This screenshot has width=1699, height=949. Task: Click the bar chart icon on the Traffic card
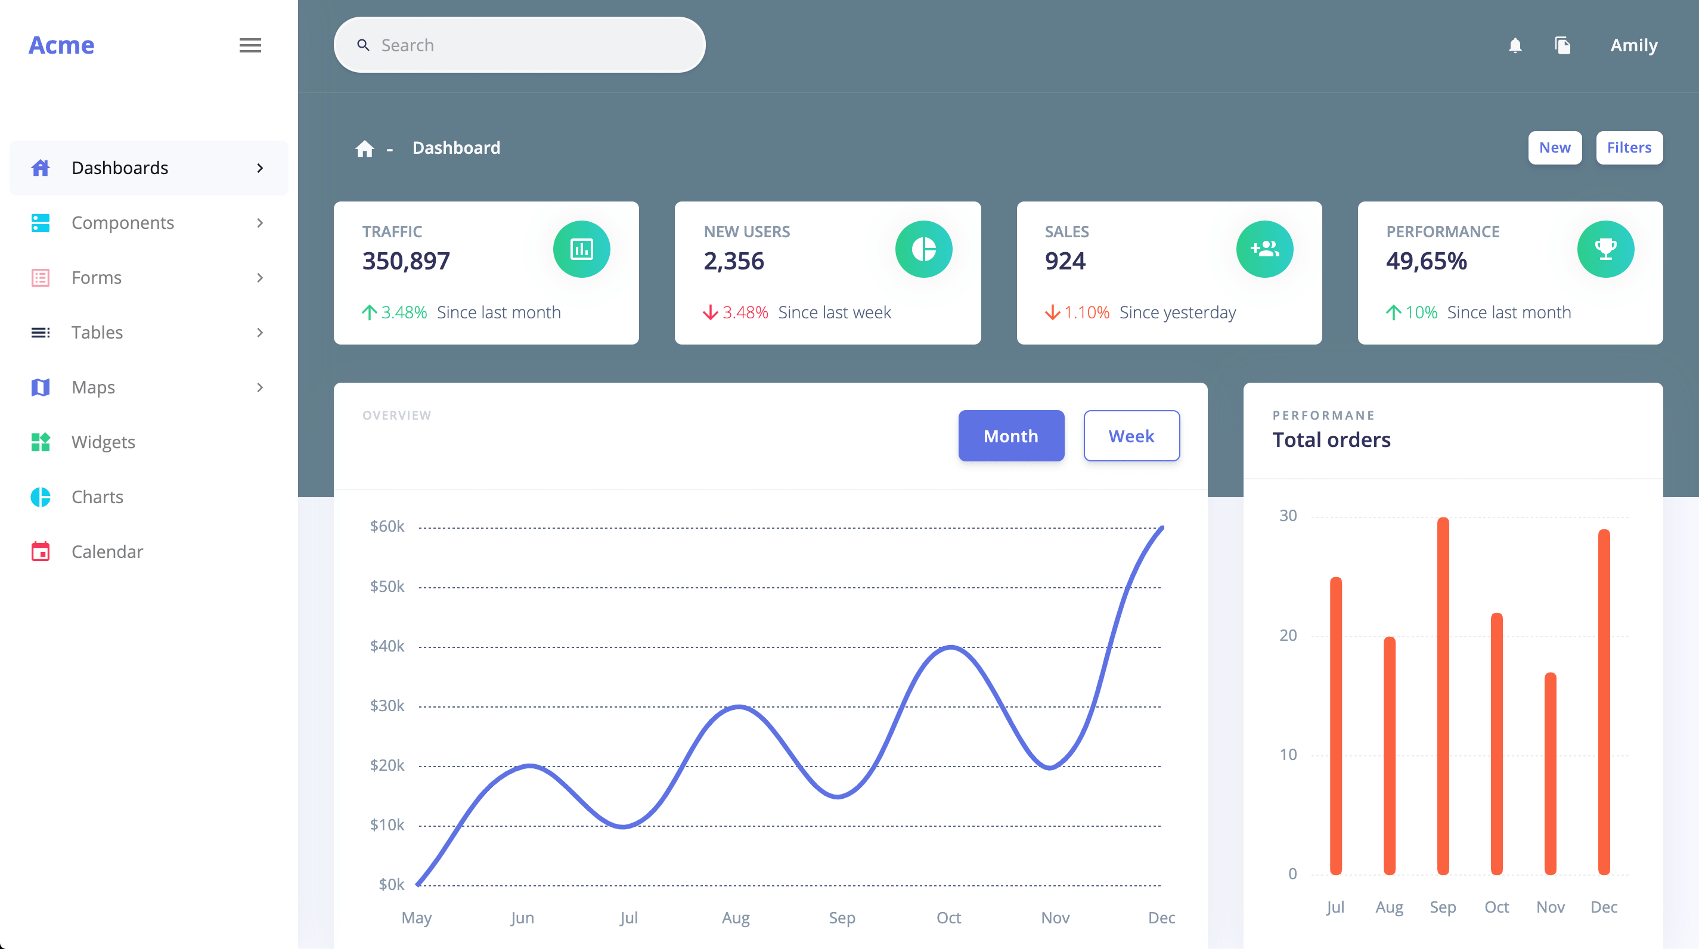pyautogui.click(x=581, y=249)
